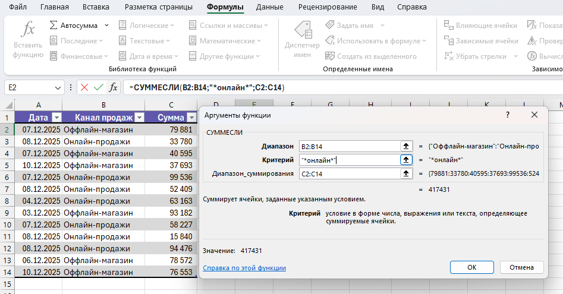Open filter dropdown on Канал продаж header
The width and height of the screenshot is (563, 294).
(x=140, y=118)
